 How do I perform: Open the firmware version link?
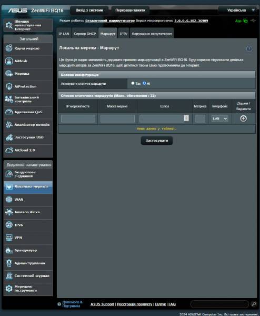[x=191, y=21]
